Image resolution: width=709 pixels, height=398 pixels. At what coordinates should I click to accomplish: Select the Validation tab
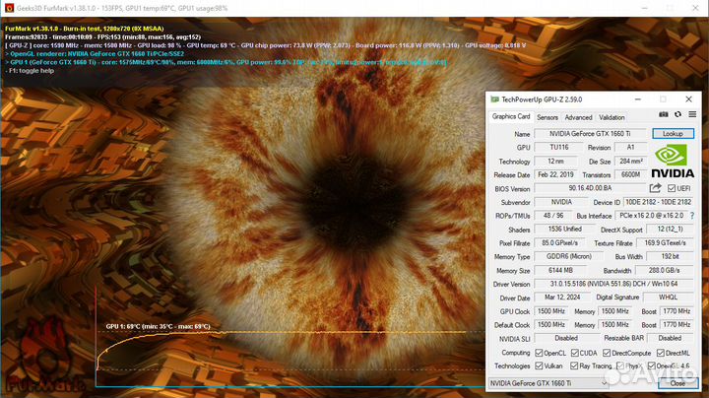[612, 117]
